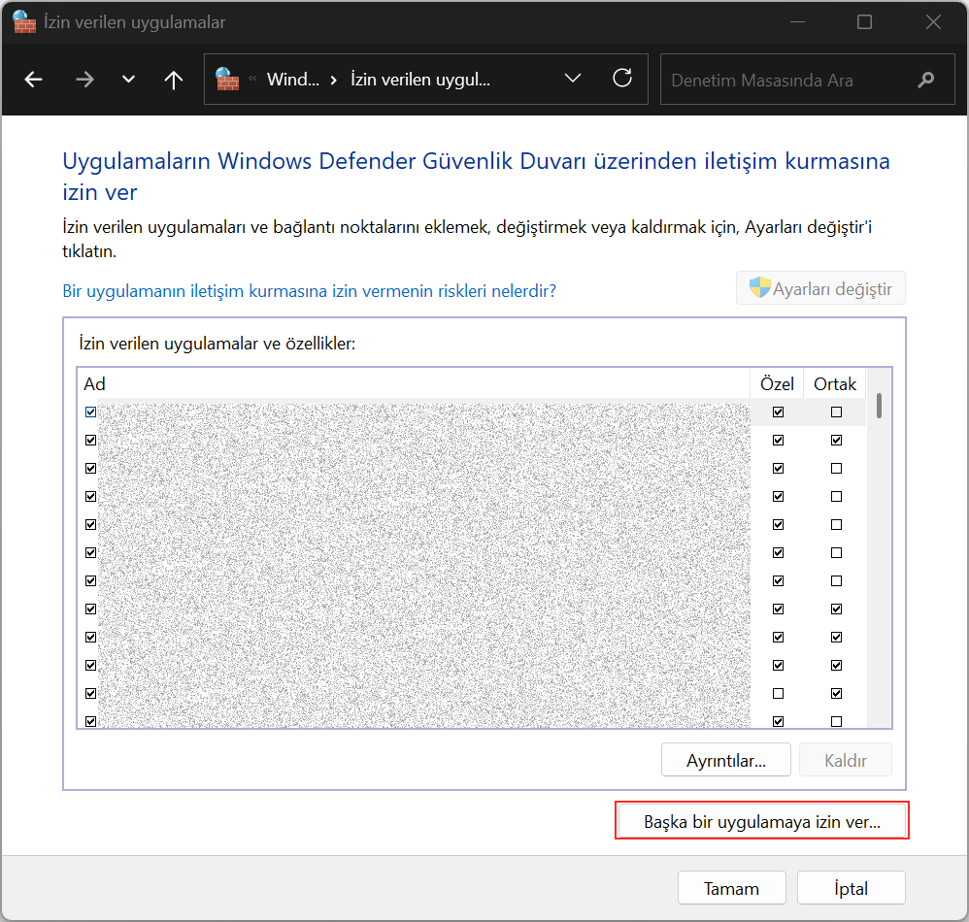Click firewall icon in address bar

[227, 79]
